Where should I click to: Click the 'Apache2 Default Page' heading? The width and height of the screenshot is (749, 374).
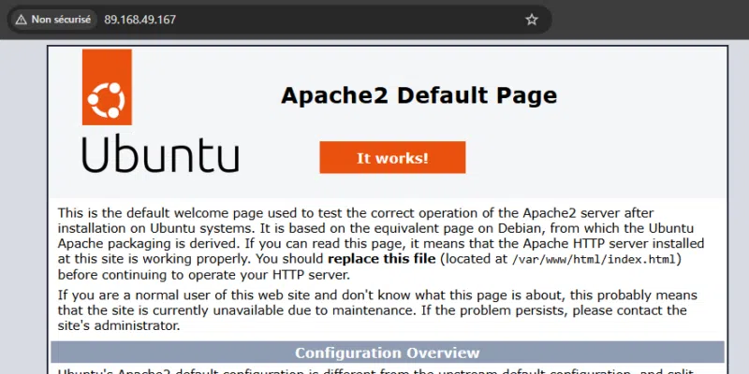(x=419, y=95)
